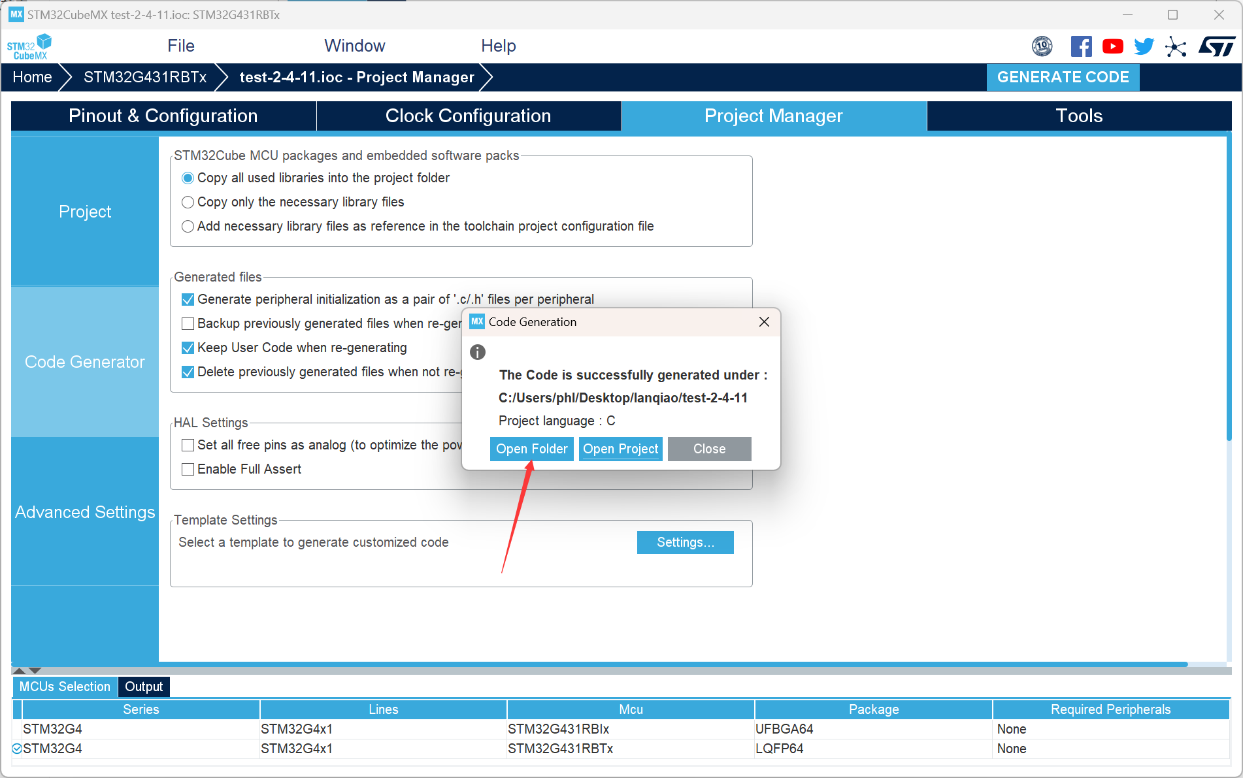
Task: Sort by Series column header
Action: click(141, 709)
